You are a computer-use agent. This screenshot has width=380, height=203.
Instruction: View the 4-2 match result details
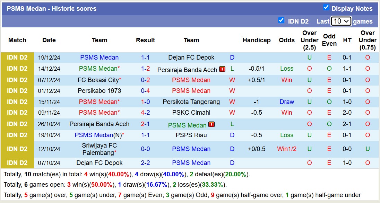(145, 113)
